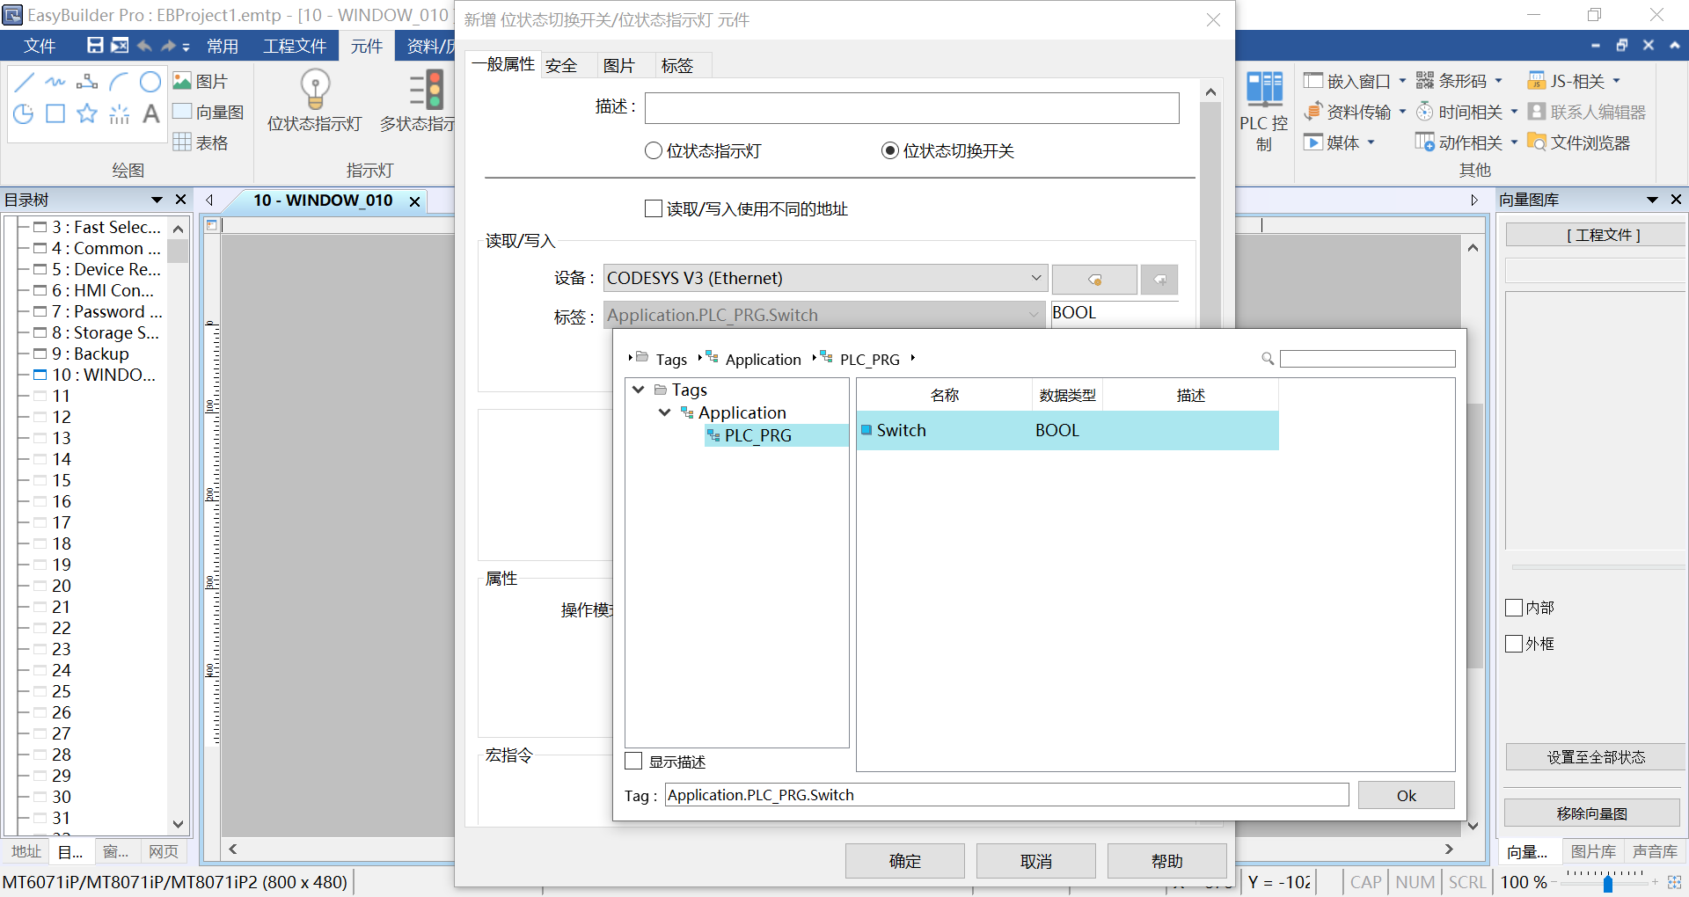1689x897 pixels.
Task: Expand the 媒体 dropdown menu
Action: click(1371, 142)
